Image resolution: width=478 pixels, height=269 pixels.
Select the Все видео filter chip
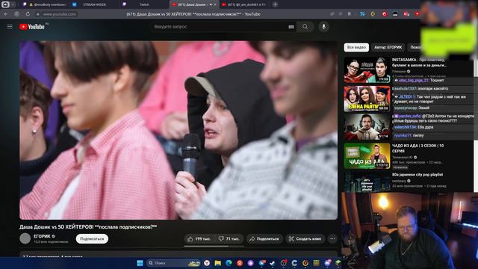pos(356,47)
